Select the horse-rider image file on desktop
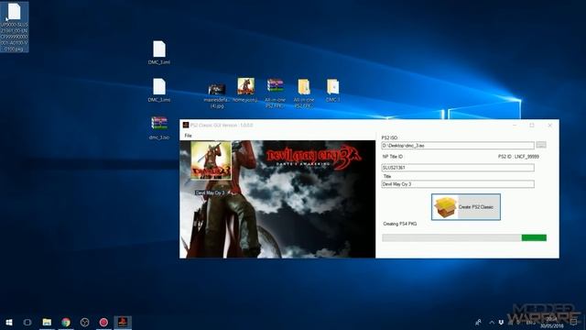Image resolution: width=586 pixels, height=330 pixels. 245,90
